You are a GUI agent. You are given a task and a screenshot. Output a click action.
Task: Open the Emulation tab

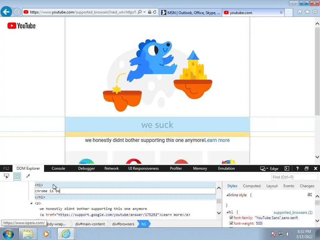pos(226,168)
